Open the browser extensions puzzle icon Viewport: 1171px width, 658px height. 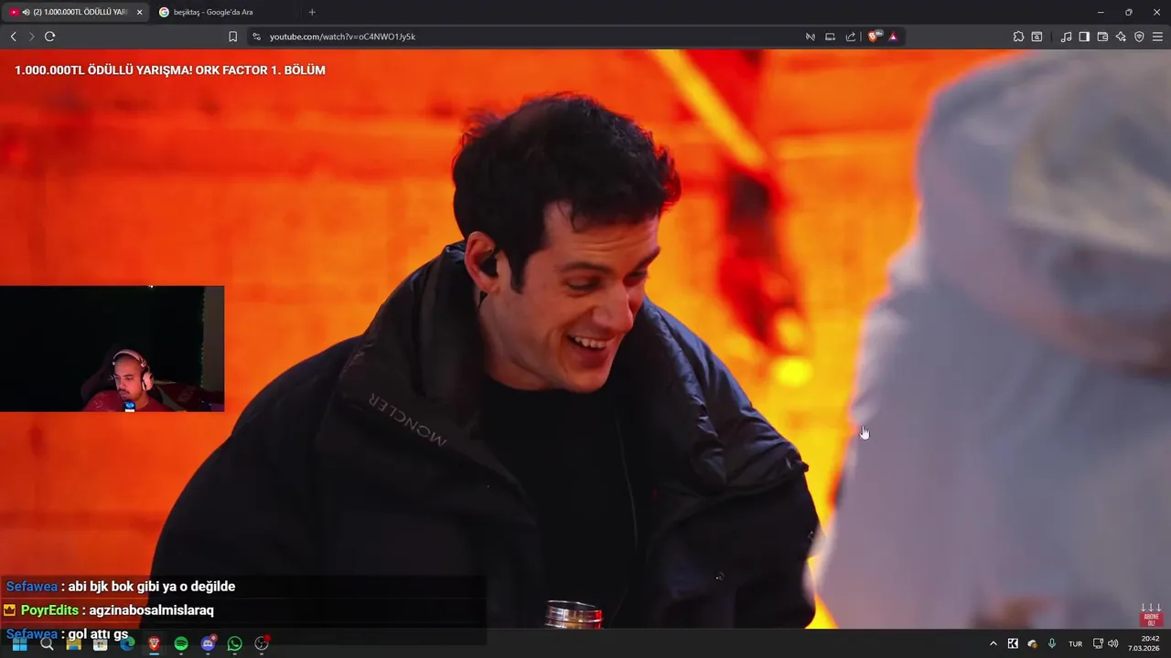(1018, 37)
